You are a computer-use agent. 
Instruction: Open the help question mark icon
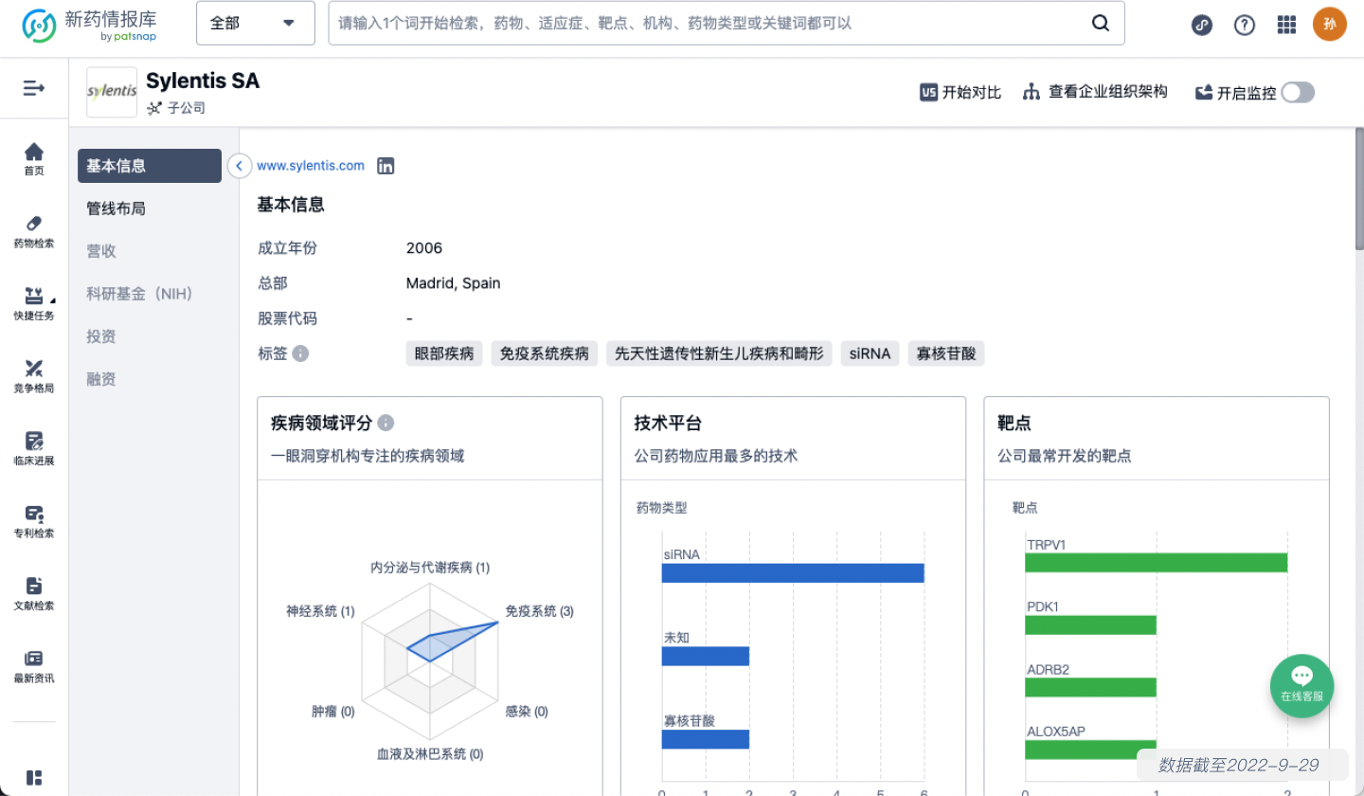(1245, 25)
